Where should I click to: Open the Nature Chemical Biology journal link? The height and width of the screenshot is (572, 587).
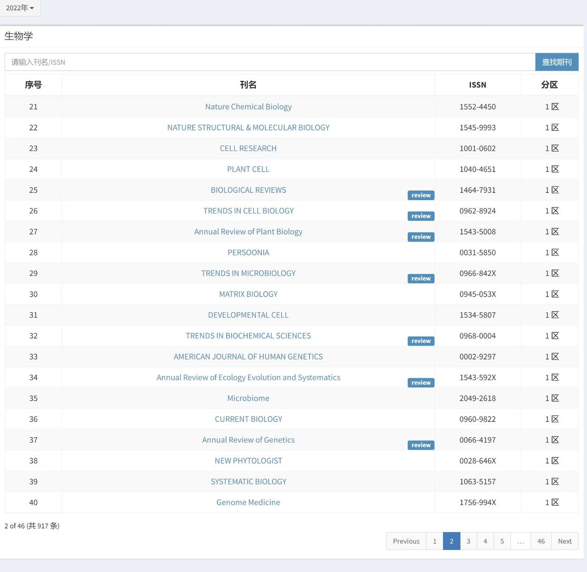coord(248,107)
